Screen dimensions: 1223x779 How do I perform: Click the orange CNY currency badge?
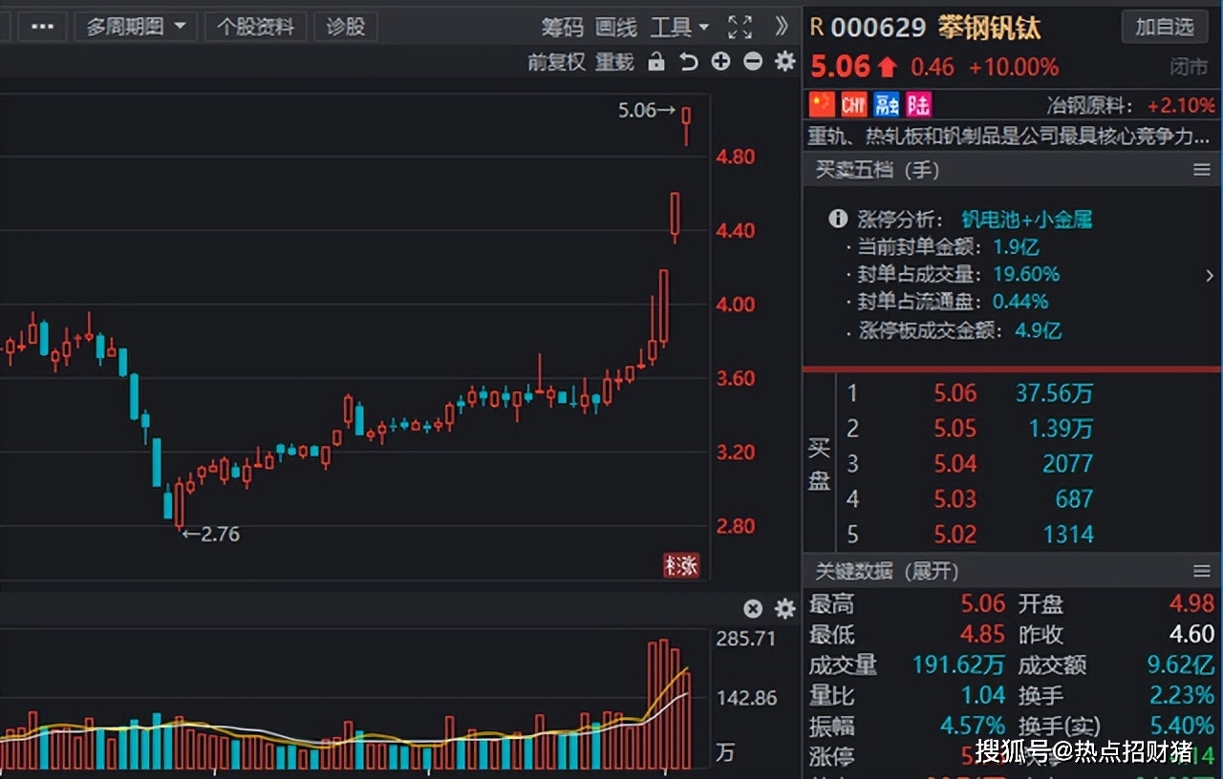(x=853, y=103)
